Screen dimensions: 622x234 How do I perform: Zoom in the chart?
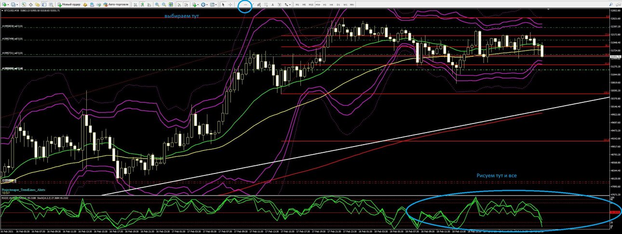pos(157,4)
